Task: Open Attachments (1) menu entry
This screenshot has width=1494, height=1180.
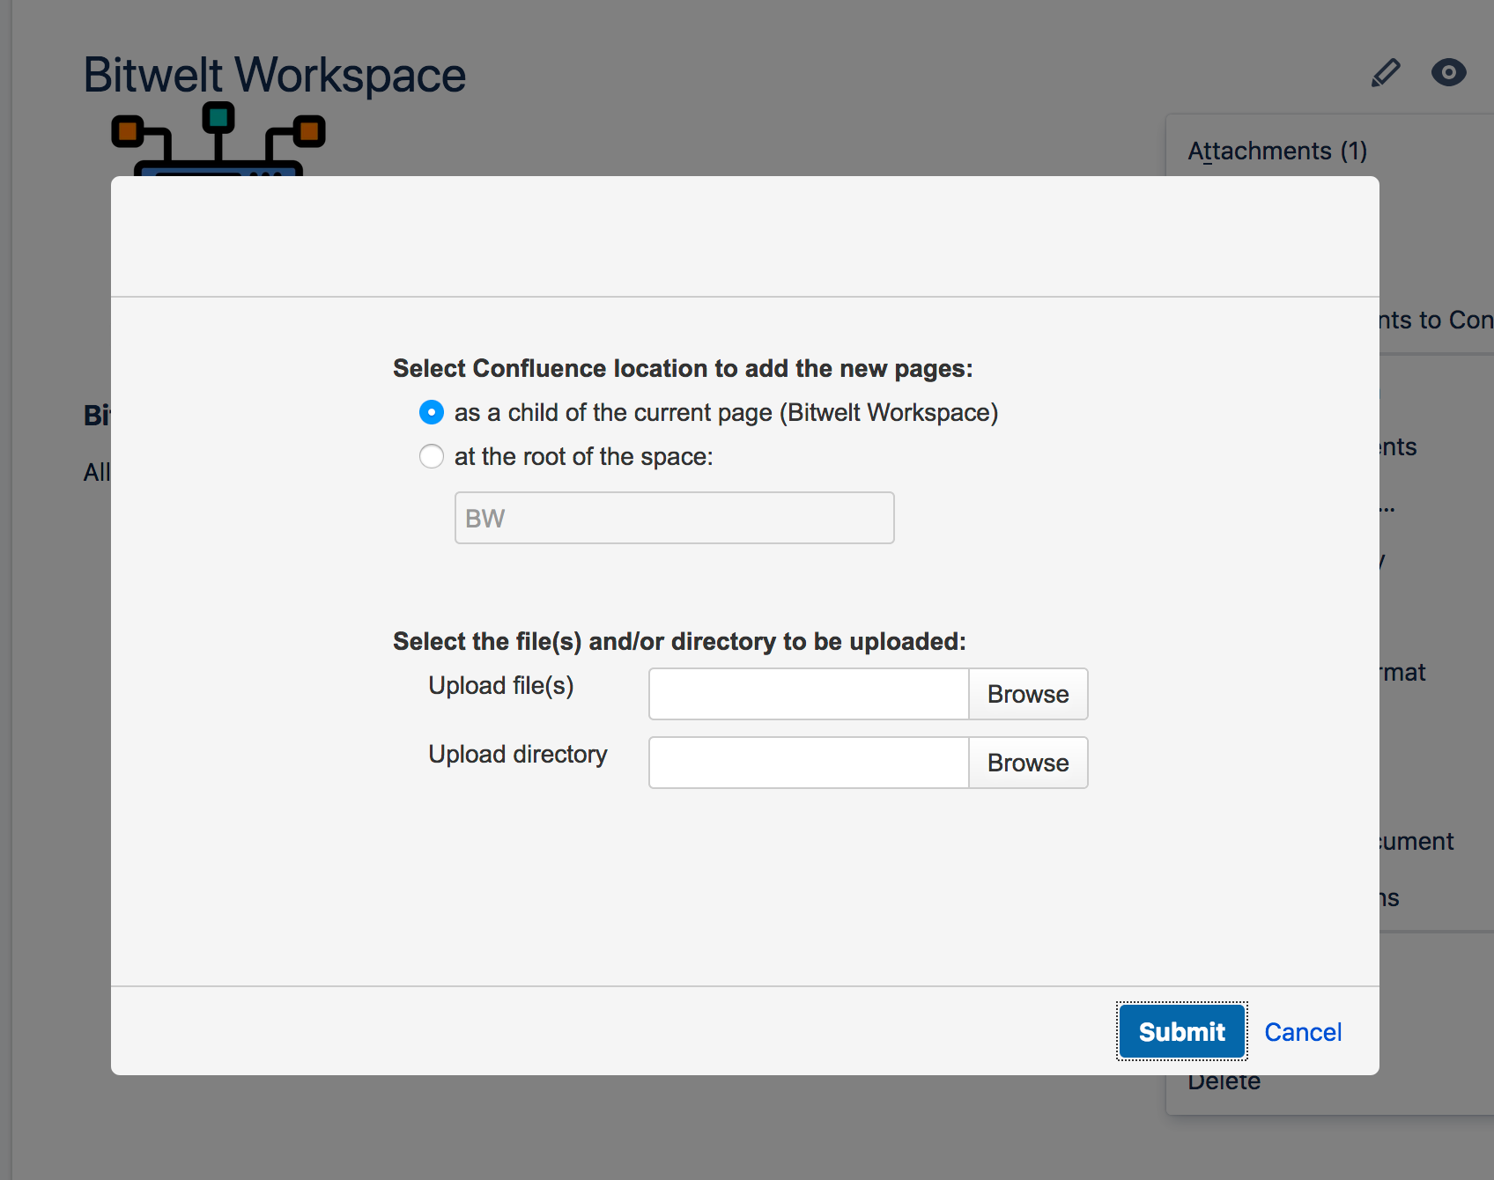Action: (1277, 151)
